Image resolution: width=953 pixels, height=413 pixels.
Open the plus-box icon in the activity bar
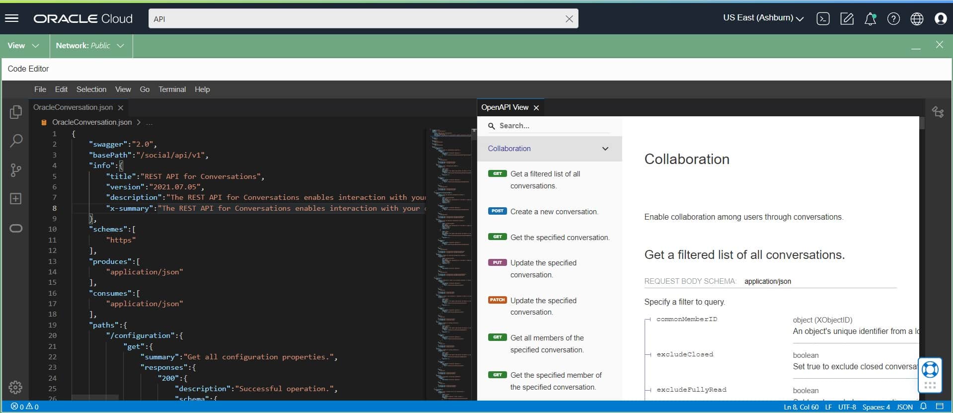pyautogui.click(x=16, y=199)
